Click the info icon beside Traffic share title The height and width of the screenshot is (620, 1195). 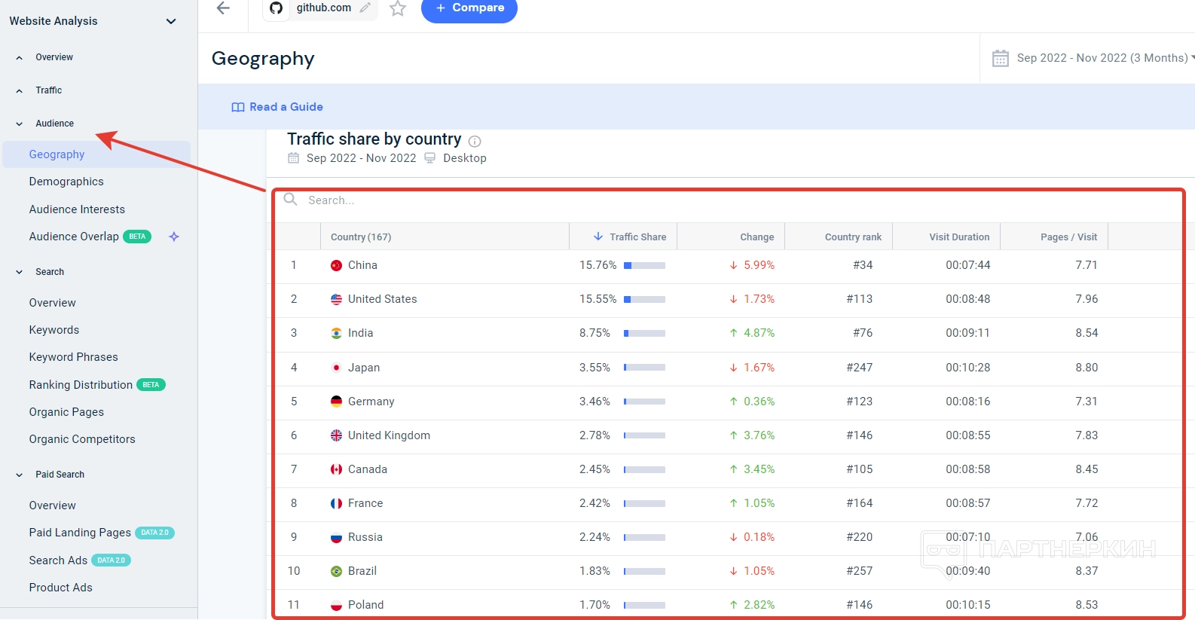(475, 141)
